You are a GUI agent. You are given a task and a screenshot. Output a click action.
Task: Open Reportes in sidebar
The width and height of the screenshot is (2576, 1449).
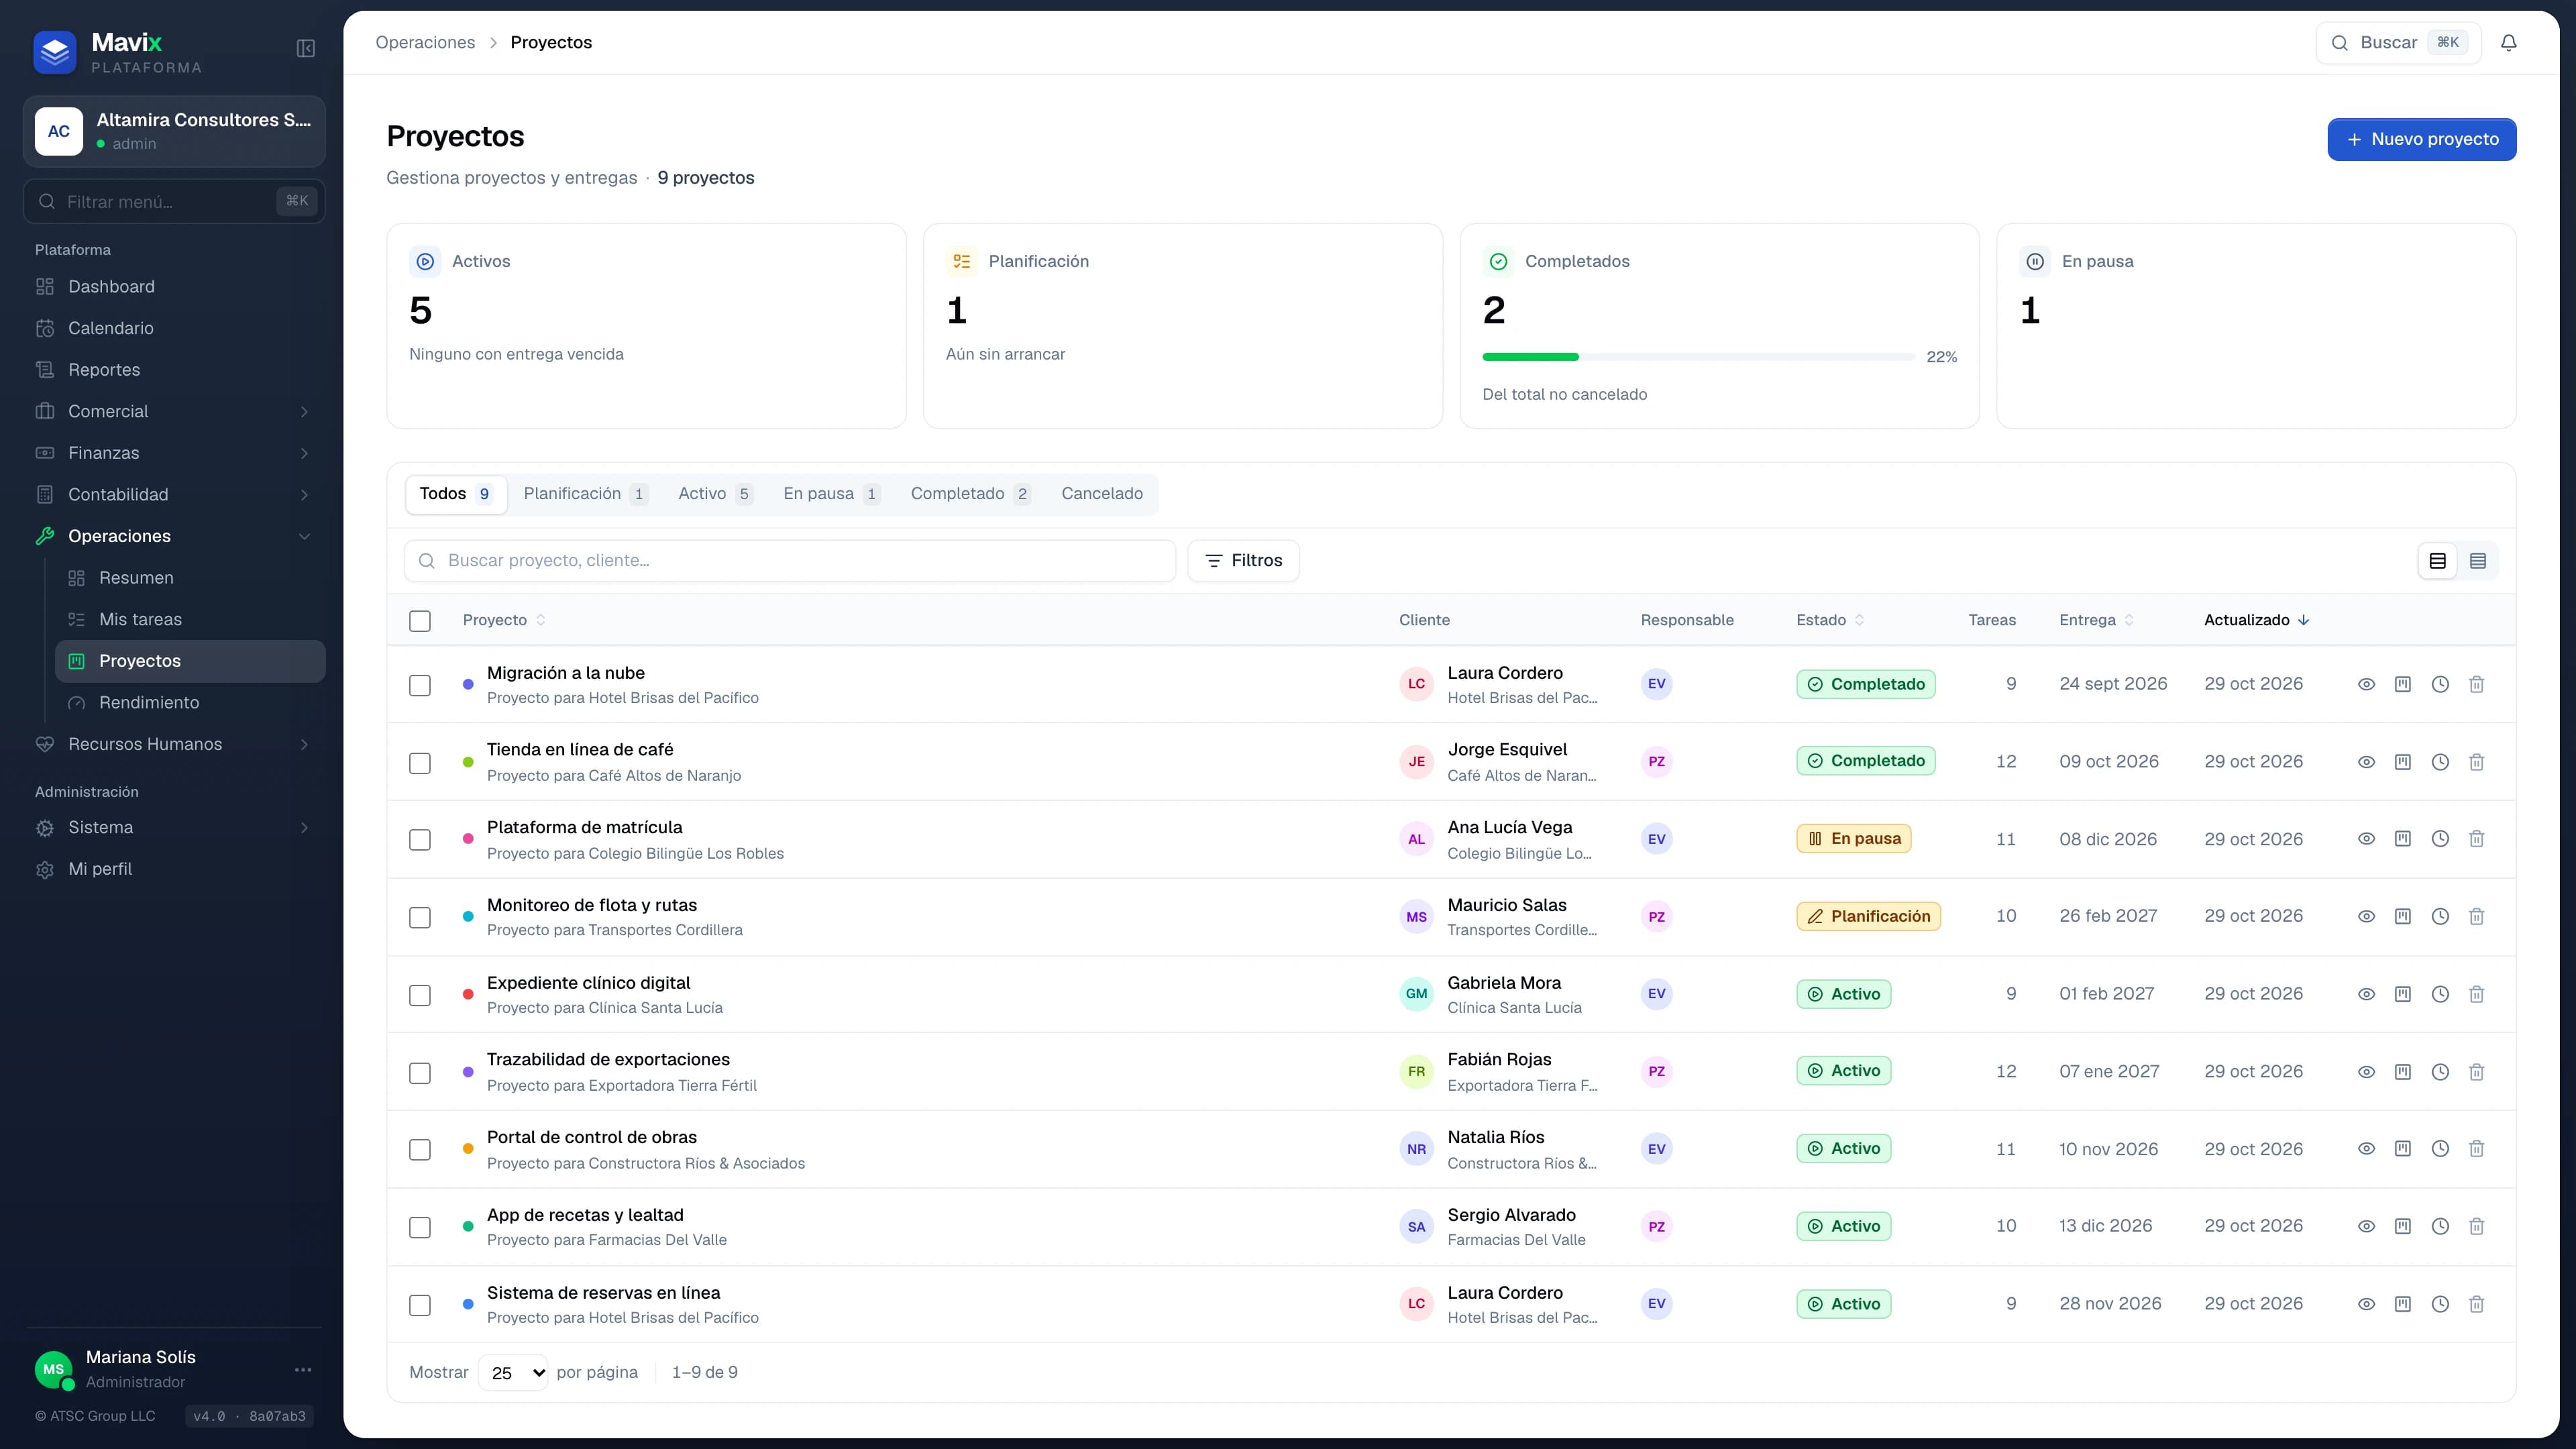coord(174,370)
